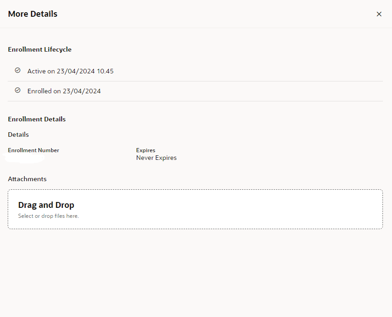Click inside the attachment upload box
This screenshot has width=392, height=317.
click(x=195, y=209)
